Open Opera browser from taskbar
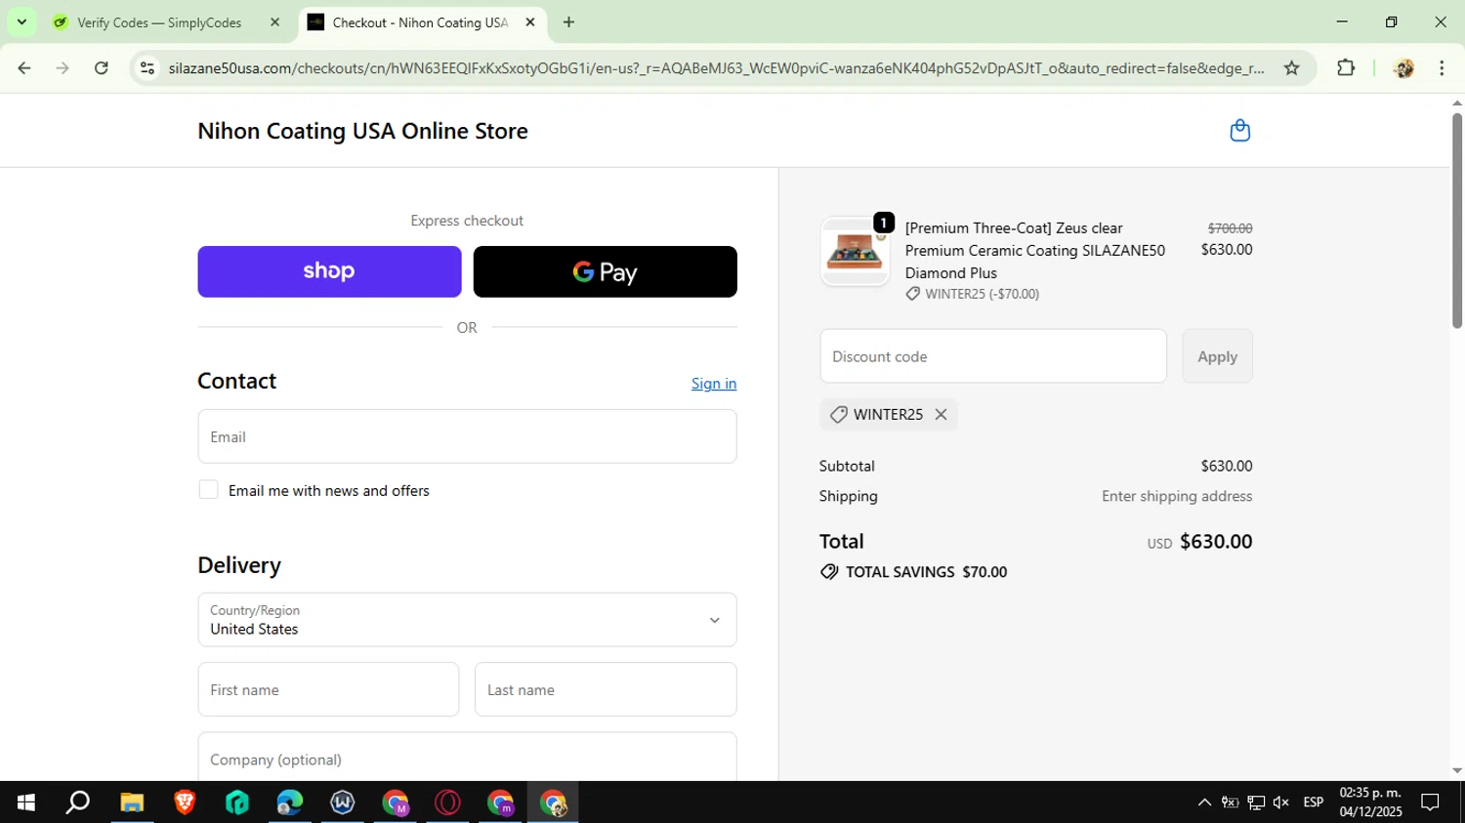The image size is (1465, 823). (x=448, y=802)
